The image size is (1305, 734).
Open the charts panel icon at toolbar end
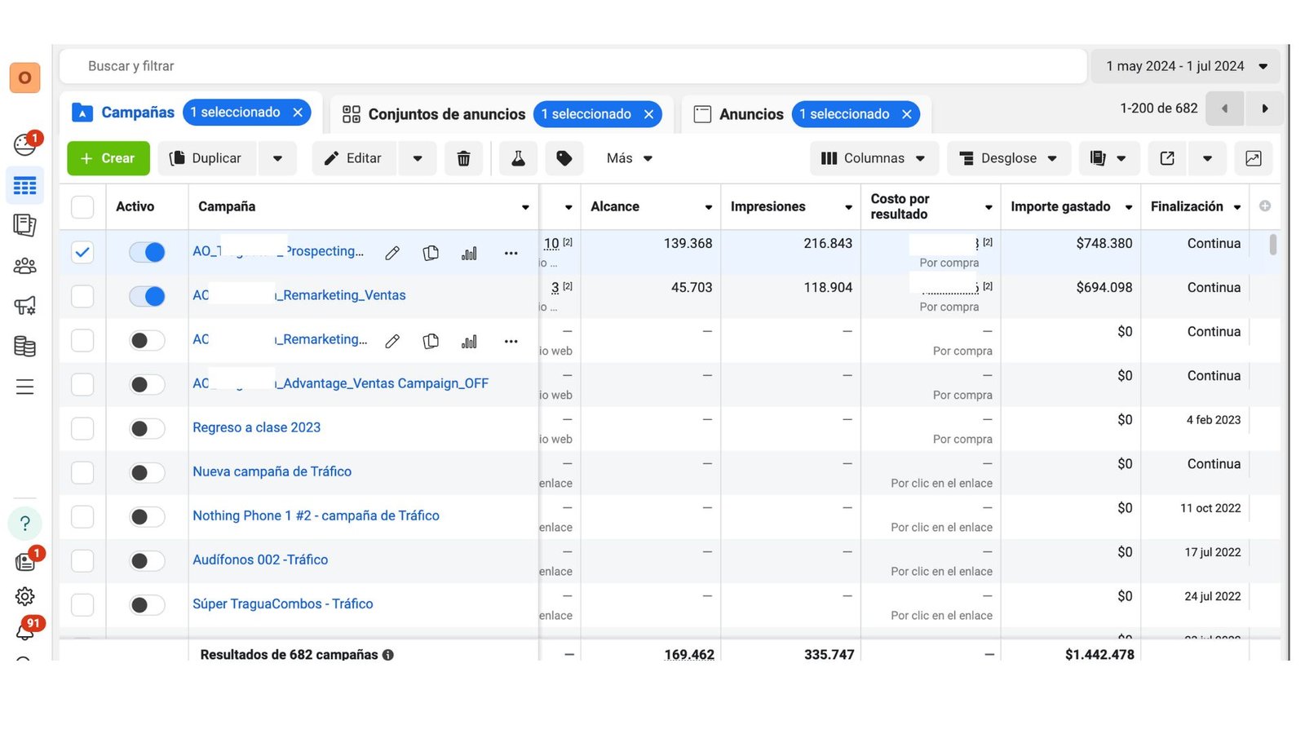point(1254,158)
